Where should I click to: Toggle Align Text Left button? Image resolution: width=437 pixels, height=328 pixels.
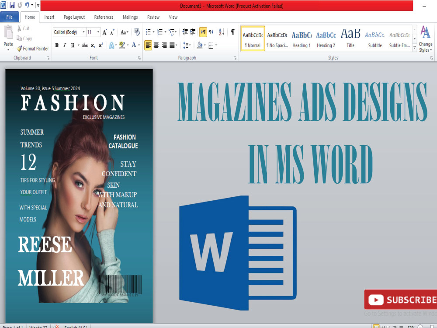click(x=148, y=45)
